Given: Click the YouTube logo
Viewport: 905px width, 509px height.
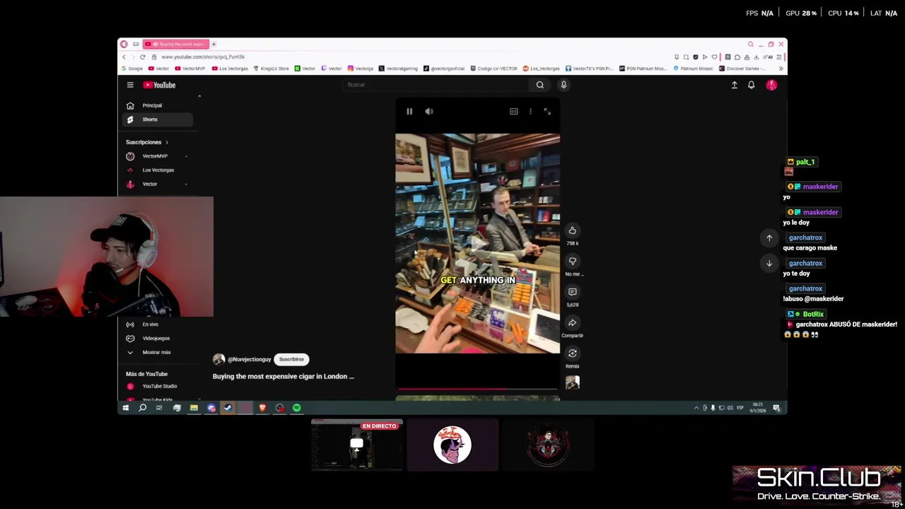Looking at the screenshot, I should pyautogui.click(x=160, y=85).
